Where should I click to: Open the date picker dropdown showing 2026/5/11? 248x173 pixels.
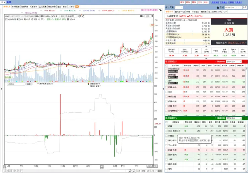click(233, 7)
